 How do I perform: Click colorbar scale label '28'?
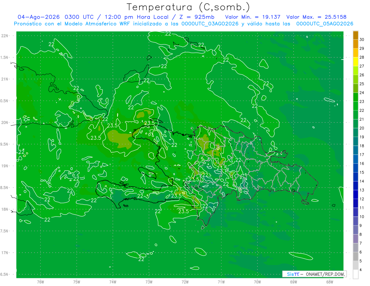(x=362, y=57)
